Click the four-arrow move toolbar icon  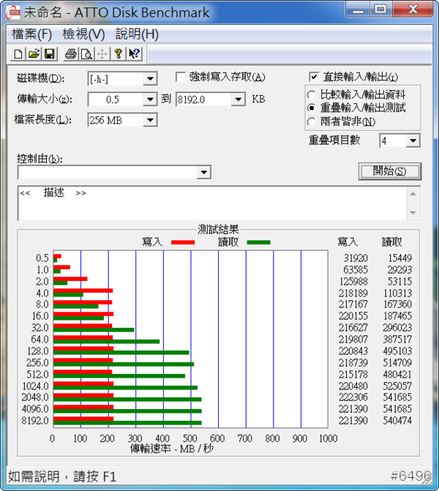coord(102,54)
